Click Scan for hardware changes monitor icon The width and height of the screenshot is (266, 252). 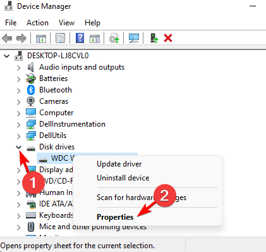point(134,38)
